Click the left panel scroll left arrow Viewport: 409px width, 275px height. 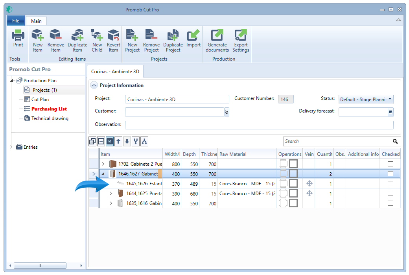10,265
